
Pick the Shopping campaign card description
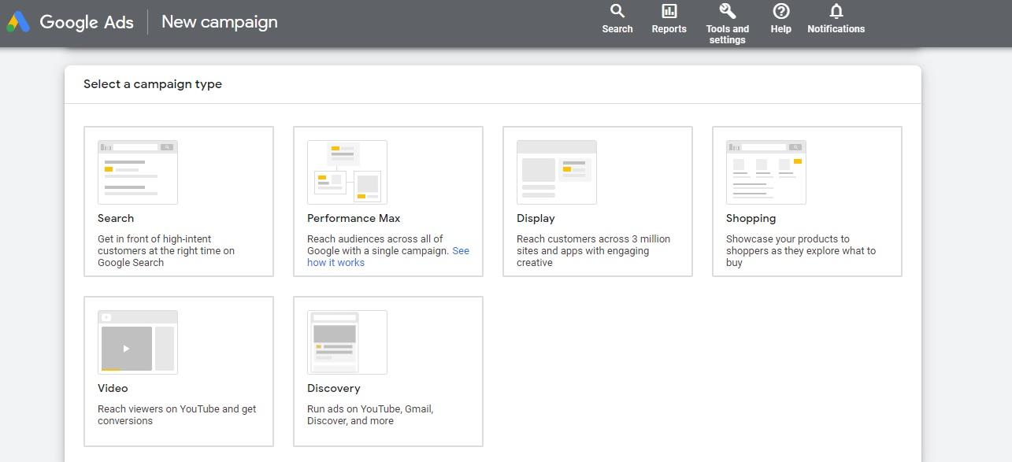800,251
